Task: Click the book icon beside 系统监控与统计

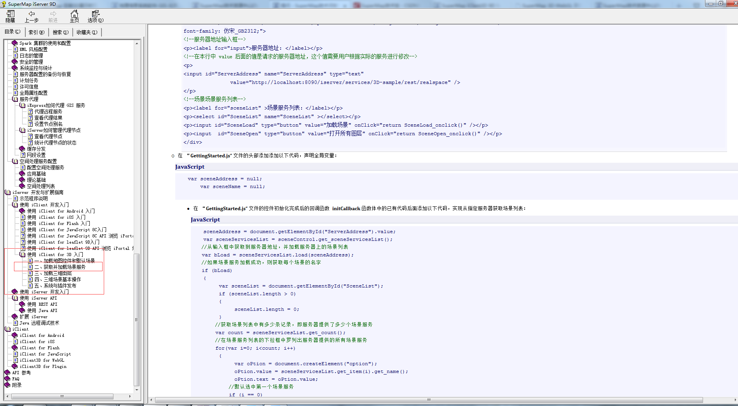Action: click(15, 68)
